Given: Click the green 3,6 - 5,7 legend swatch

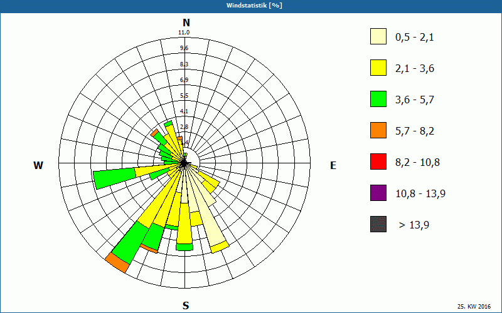Looking at the screenshot, I should coord(378,99).
